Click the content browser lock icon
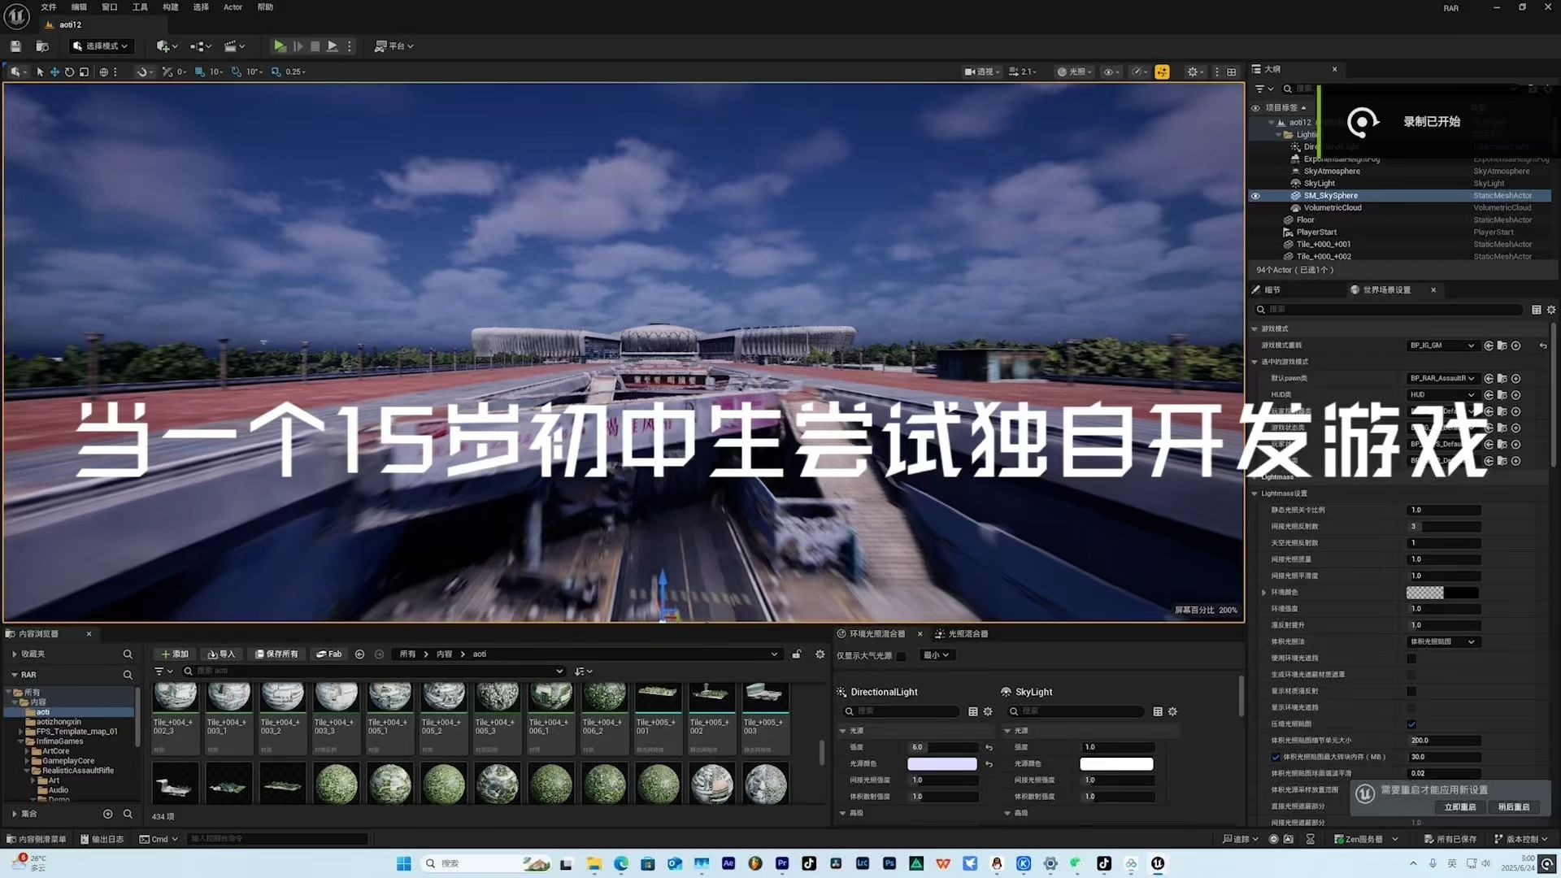This screenshot has width=1561, height=878. point(797,654)
